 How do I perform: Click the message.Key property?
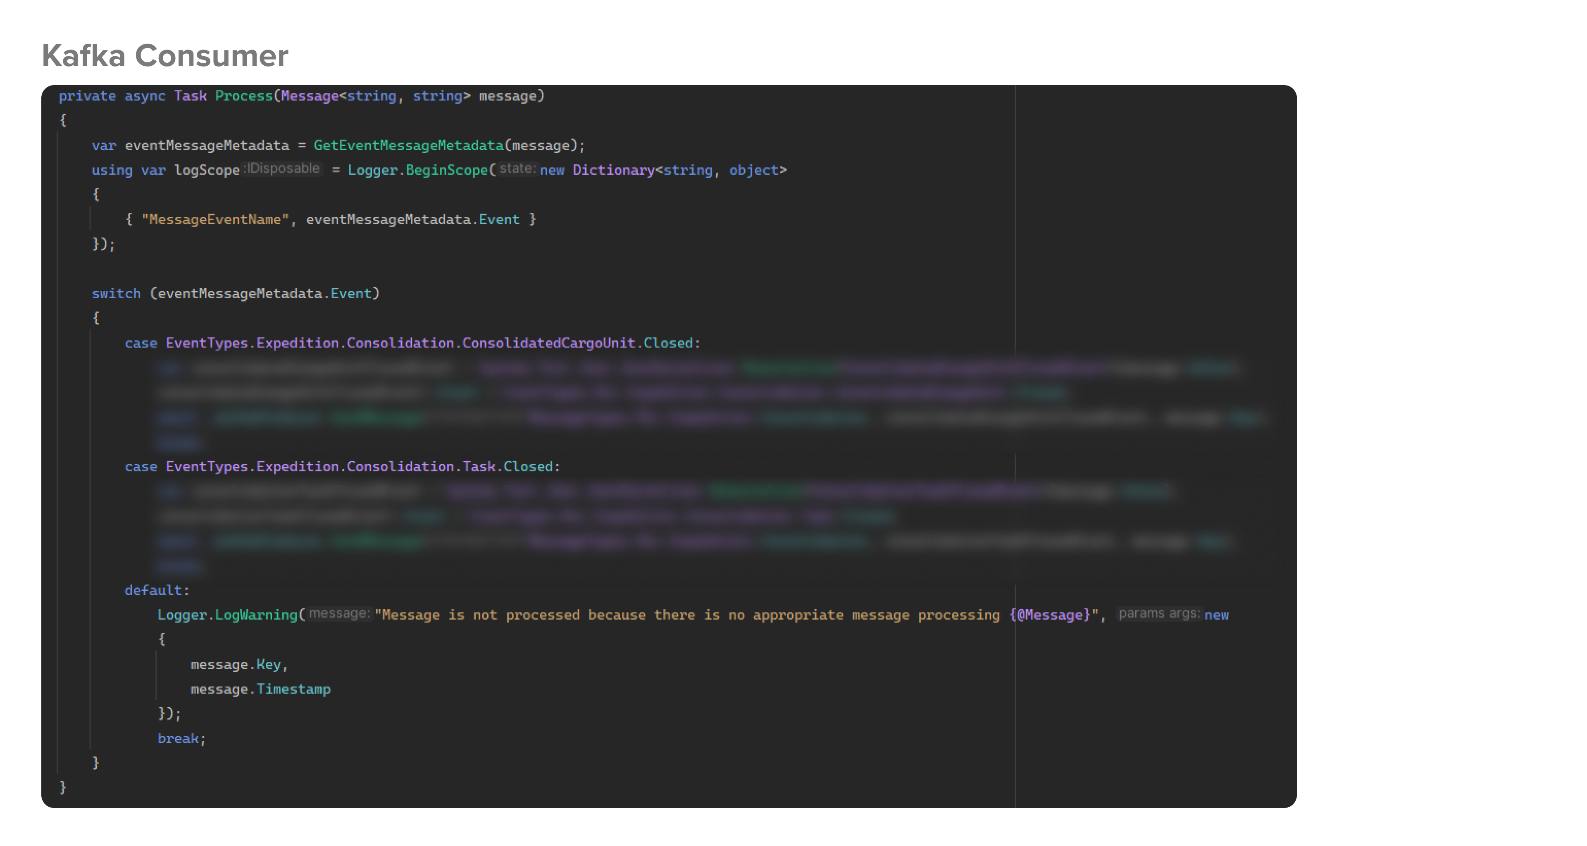[269, 665]
